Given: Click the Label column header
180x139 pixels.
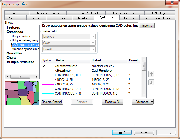Looking at the screenshot, I should pos(109,60).
